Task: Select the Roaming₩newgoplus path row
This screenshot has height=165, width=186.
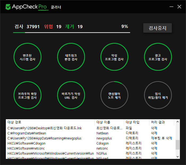Action: 91,138
